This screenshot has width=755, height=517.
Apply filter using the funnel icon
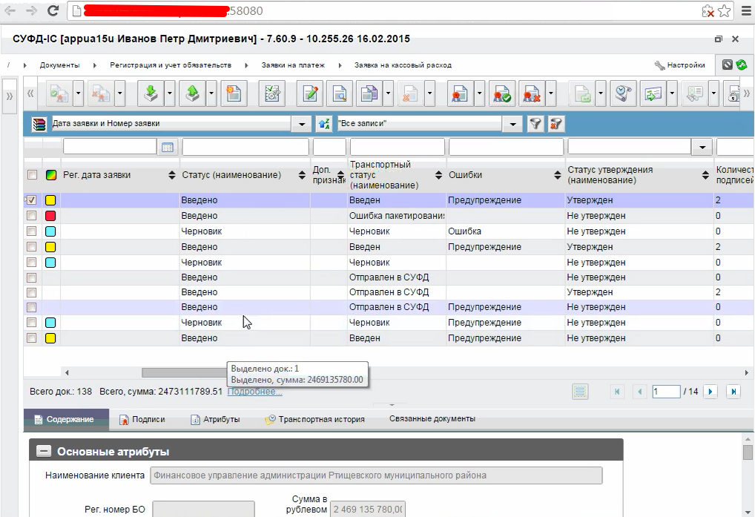[x=535, y=124]
